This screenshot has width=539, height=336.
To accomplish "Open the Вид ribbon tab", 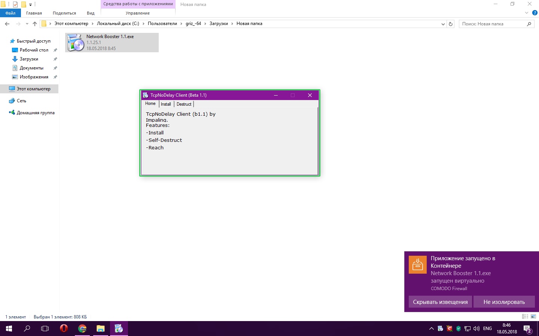I will coord(91,13).
